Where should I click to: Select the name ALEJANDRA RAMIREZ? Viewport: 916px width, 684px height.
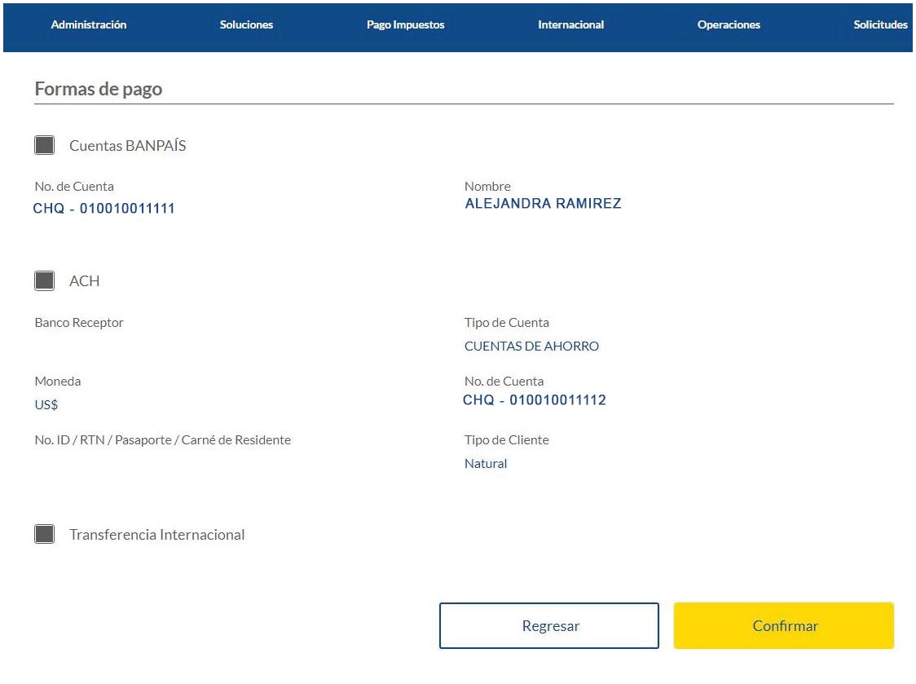[x=543, y=204]
